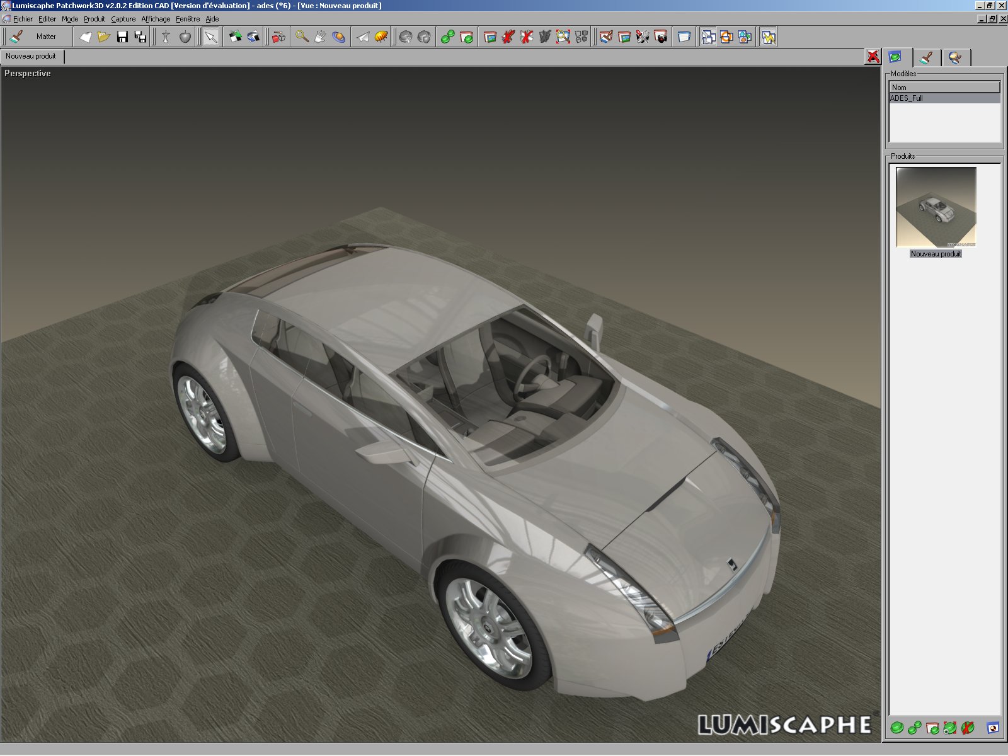The height and width of the screenshot is (756, 1008).
Task: Click the apple core icon
Action: 166,37
